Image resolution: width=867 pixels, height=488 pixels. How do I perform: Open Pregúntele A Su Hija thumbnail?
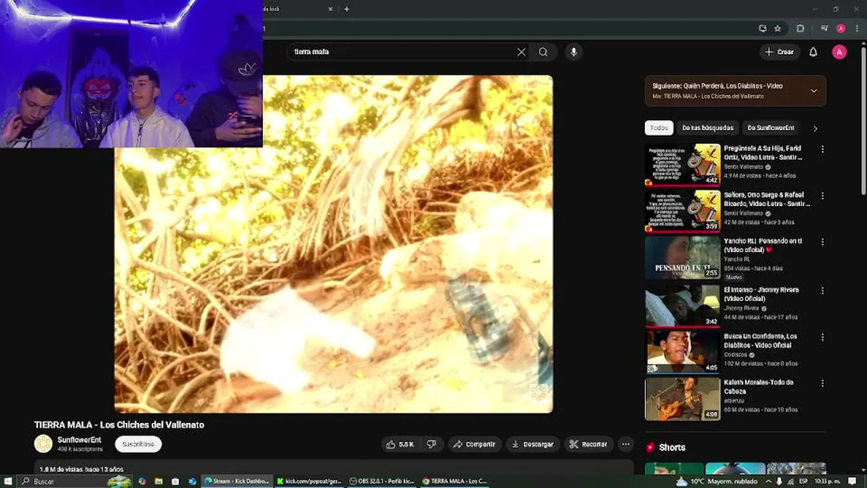coord(683,165)
